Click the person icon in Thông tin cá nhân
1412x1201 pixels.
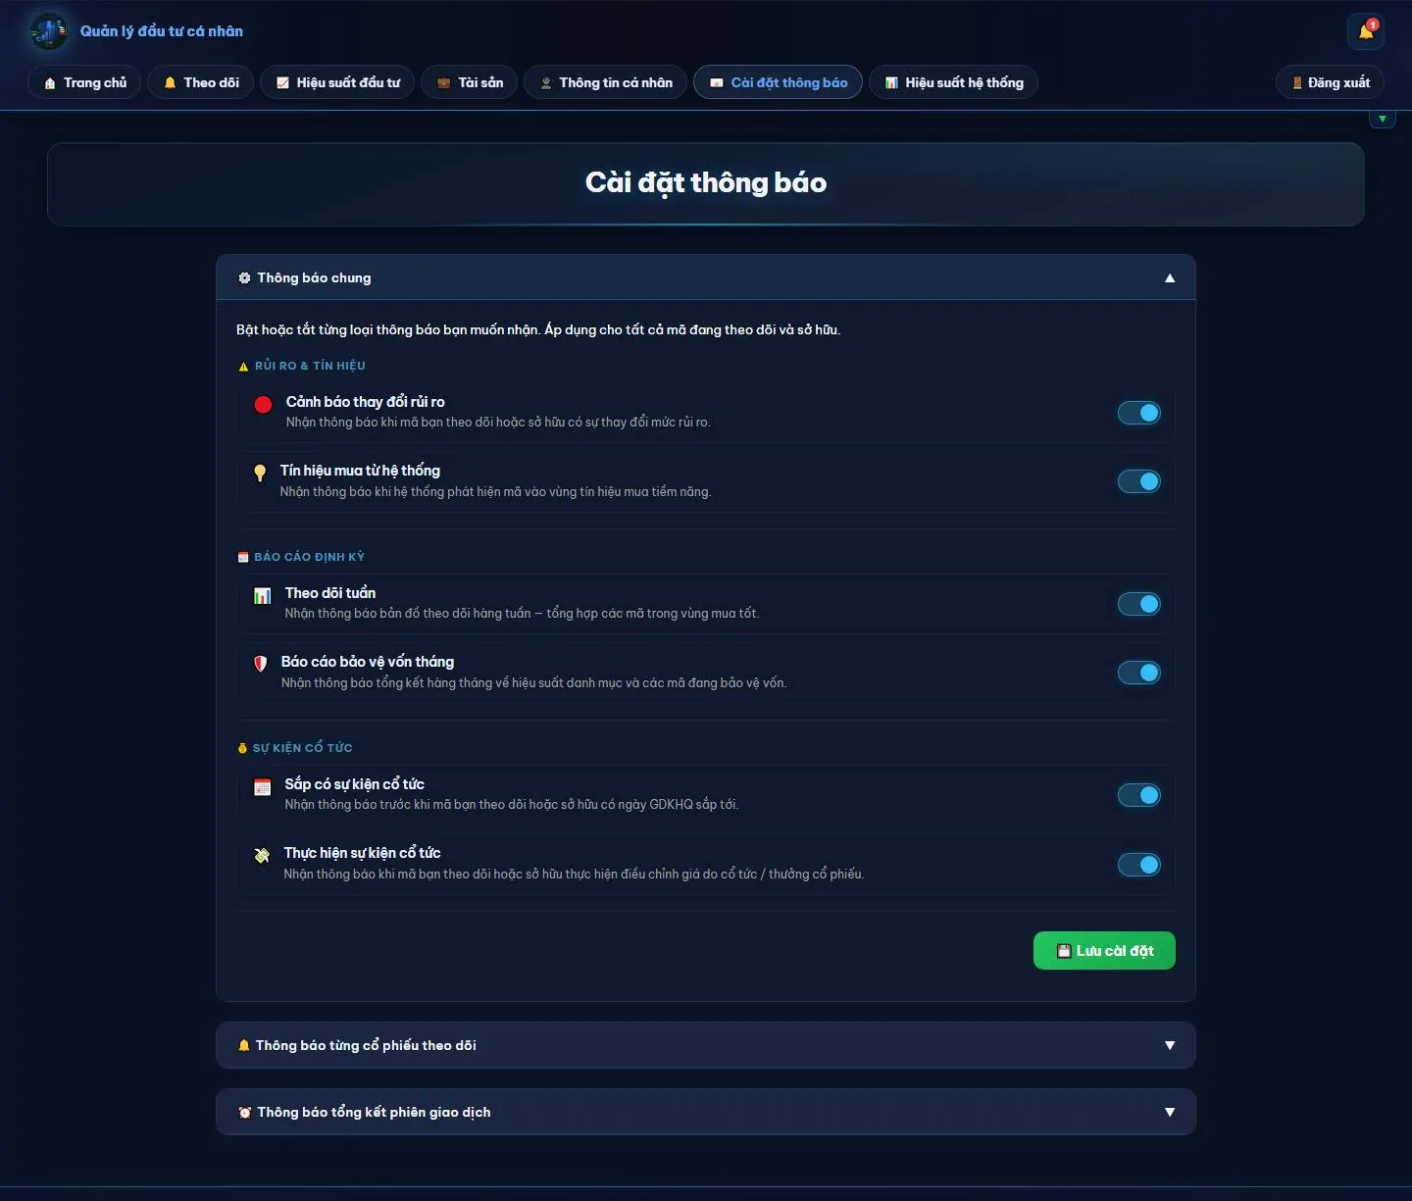coord(546,83)
